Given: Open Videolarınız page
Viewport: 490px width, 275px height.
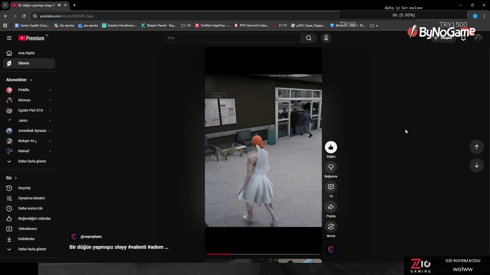Looking at the screenshot, I should [x=29, y=229].
